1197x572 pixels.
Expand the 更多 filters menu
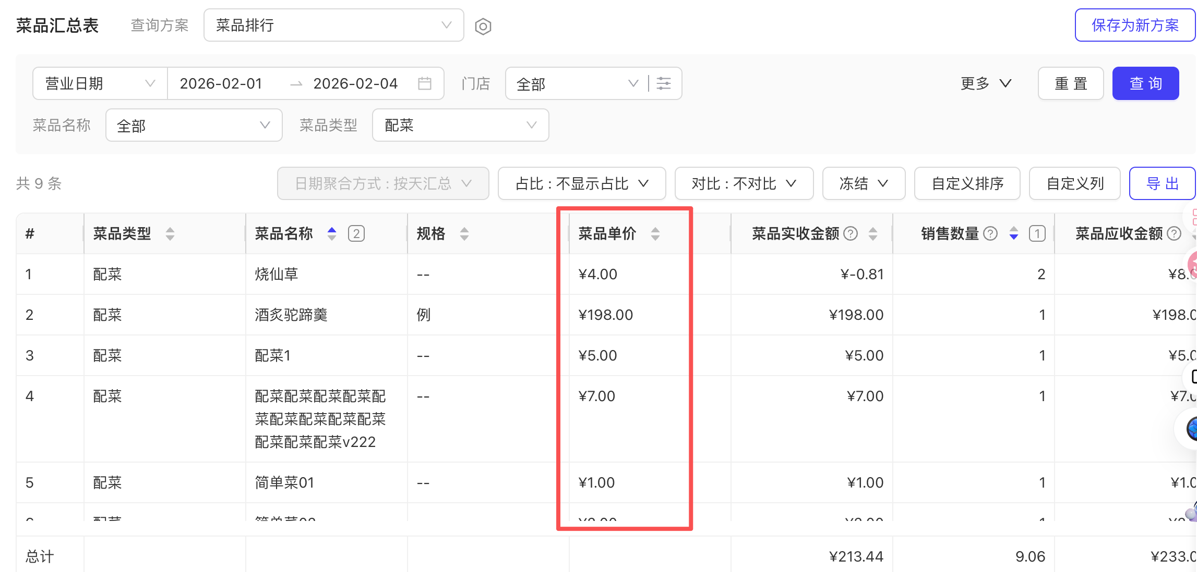(986, 83)
